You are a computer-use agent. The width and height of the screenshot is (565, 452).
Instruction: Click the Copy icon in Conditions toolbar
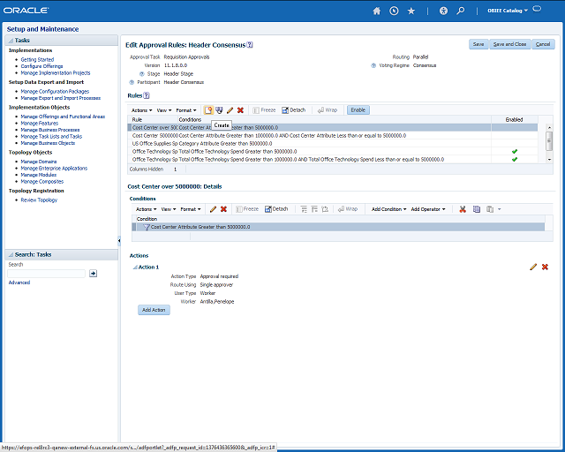[x=477, y=209]
